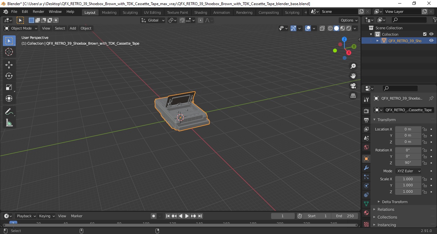This screenshot has width=437, height=234.
Task: Toggle snapping magnet
Action: point(182,20)
